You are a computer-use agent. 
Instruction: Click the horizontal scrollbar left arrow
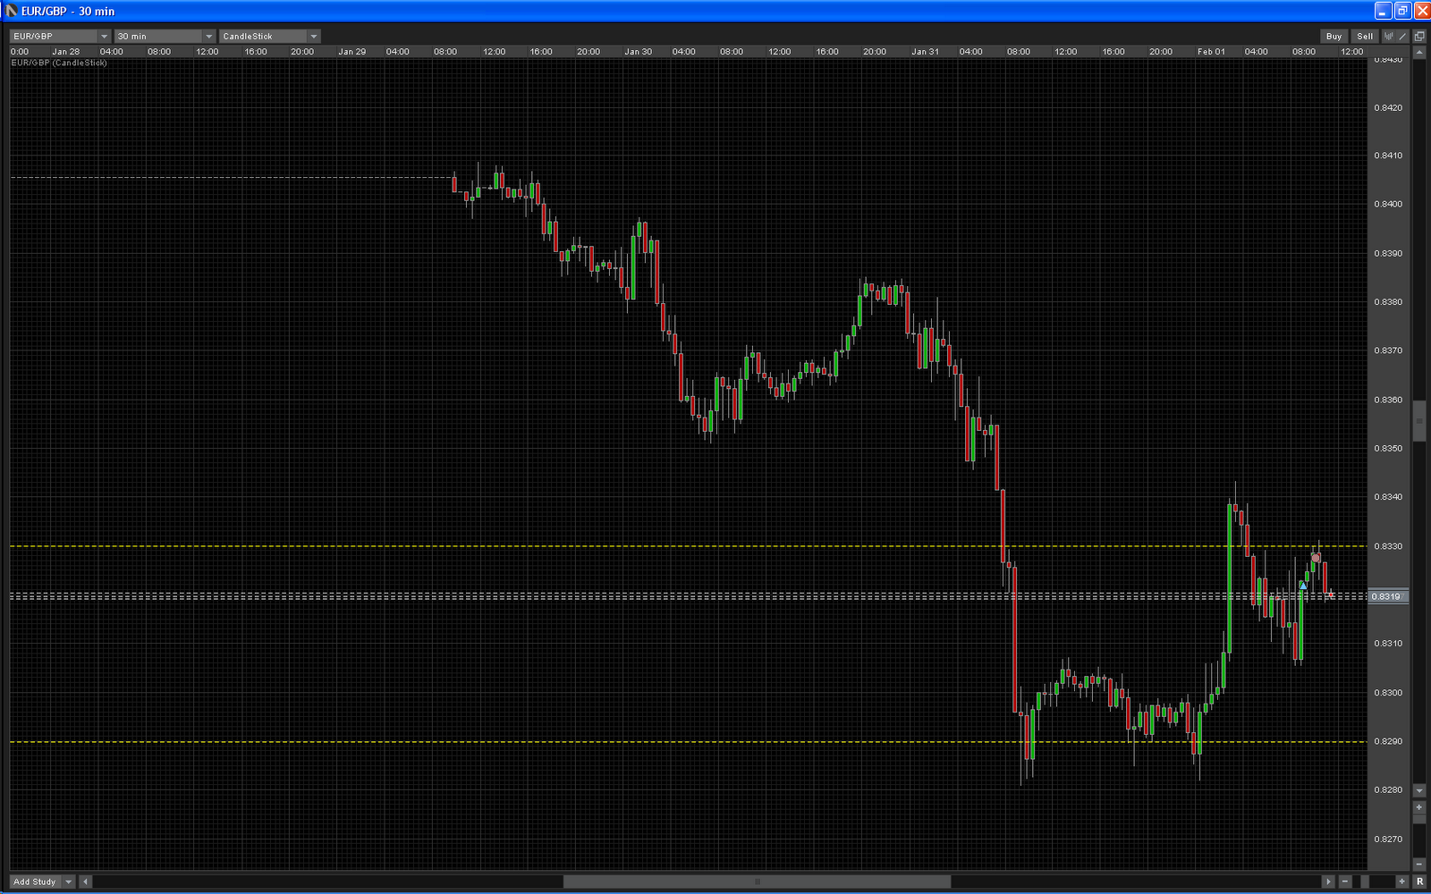click(x=86, y=881)
